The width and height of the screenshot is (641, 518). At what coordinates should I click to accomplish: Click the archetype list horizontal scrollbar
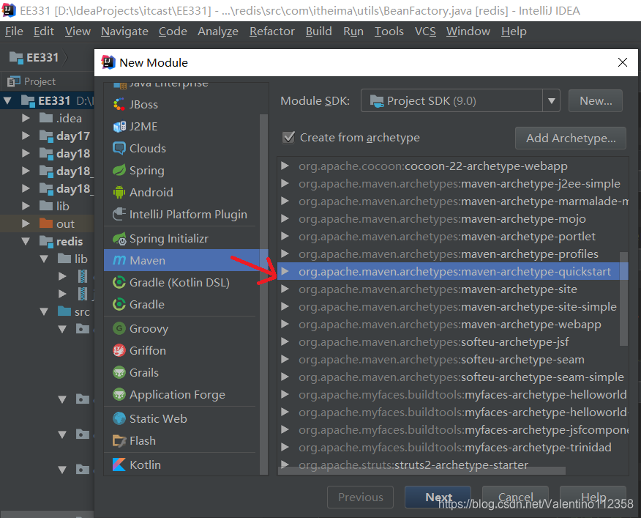coord(421,471)
